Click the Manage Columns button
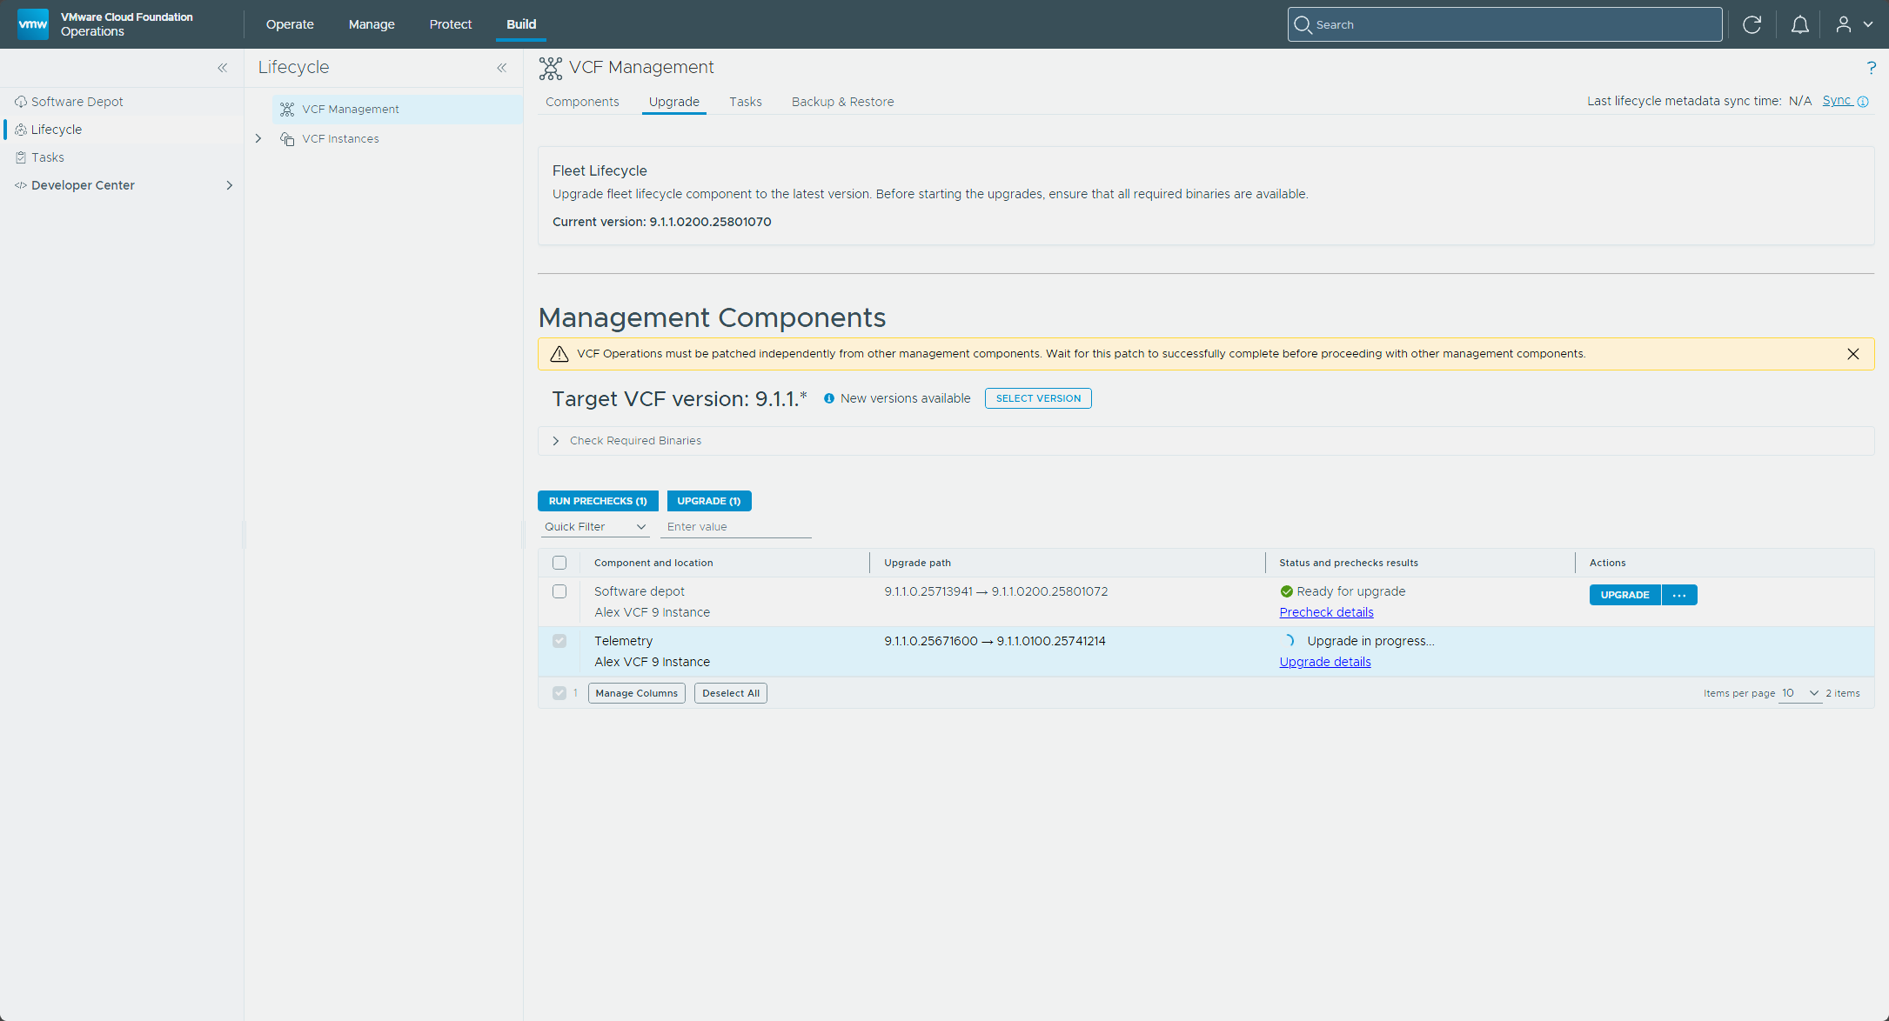This screenshot has width=1889, height=1021. click(637, 693)
